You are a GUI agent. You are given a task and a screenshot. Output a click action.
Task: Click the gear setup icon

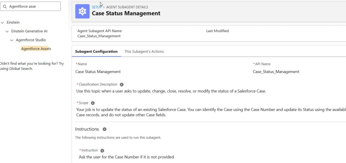(82, 11)
